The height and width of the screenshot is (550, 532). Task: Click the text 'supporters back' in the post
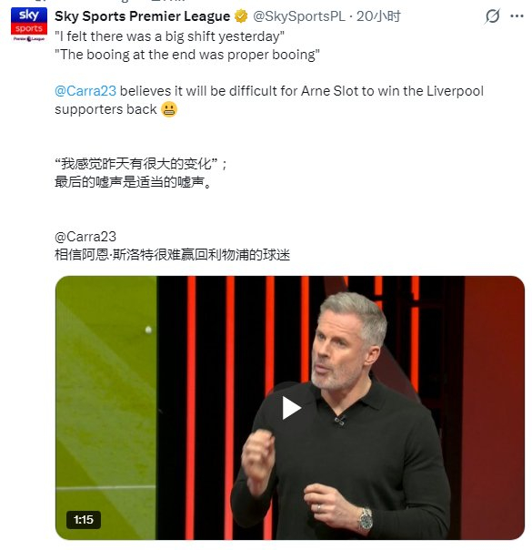105,109
